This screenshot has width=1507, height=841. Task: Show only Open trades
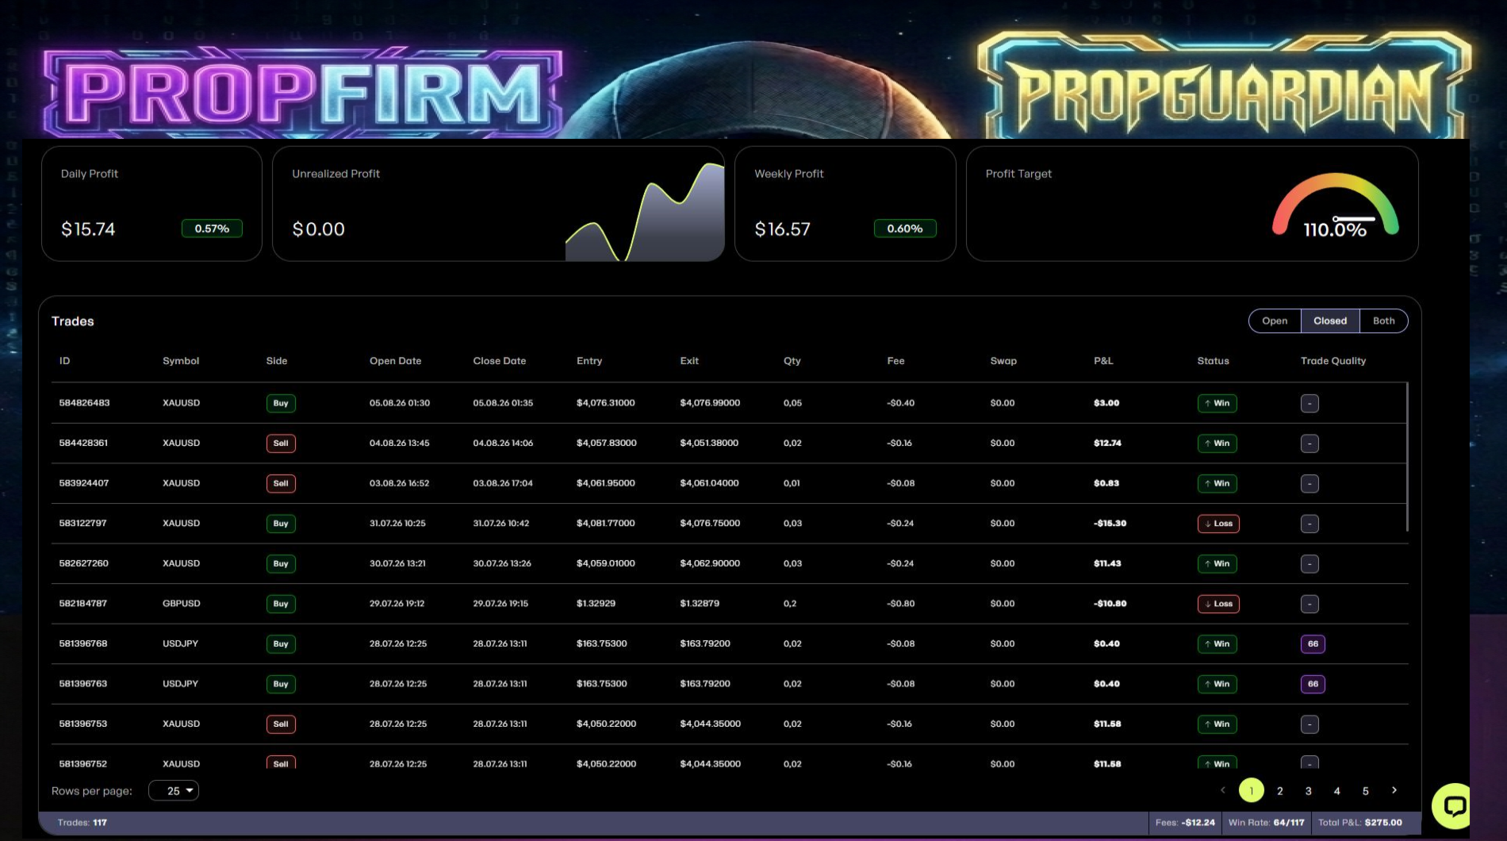[x=1275, y=321]
